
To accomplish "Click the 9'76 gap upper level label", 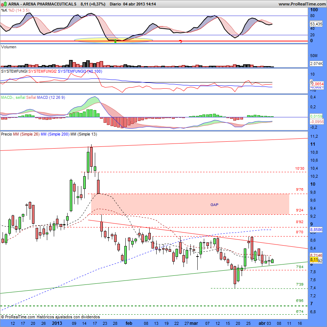I will coord(300,190).
